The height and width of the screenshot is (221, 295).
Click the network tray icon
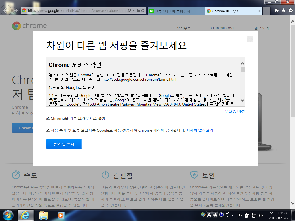(254, 215)
